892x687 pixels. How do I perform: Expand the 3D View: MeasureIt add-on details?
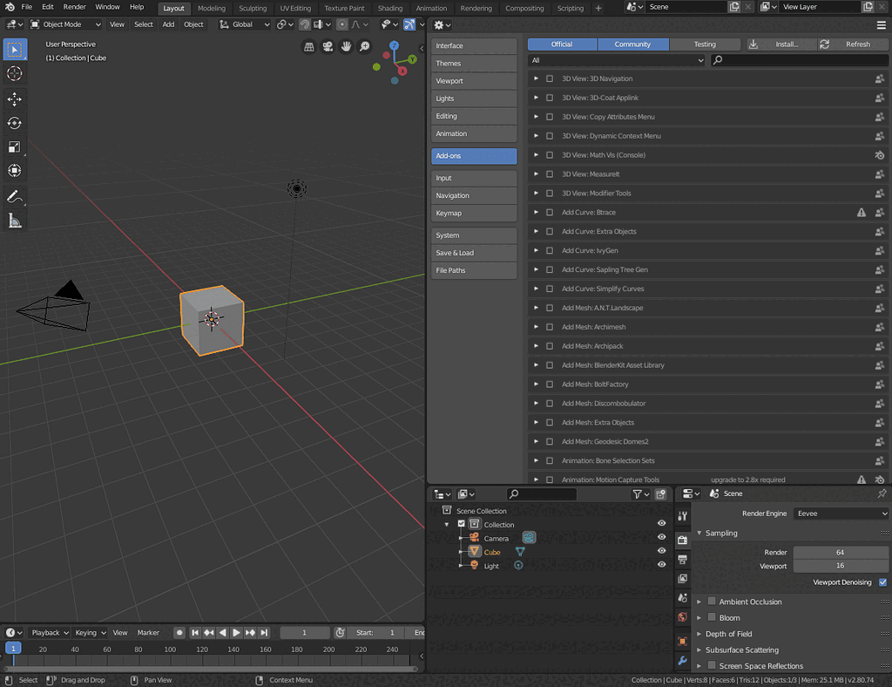tap(536, 174)
